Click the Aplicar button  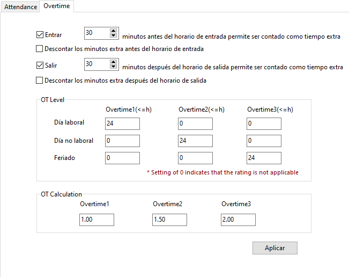click(275, 248)
